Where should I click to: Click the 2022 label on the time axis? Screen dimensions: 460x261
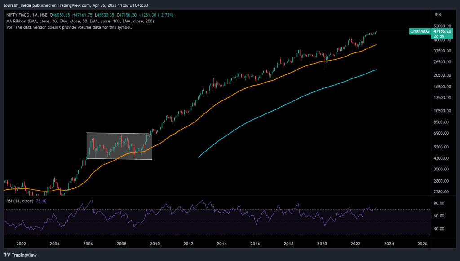pos(356,244)
